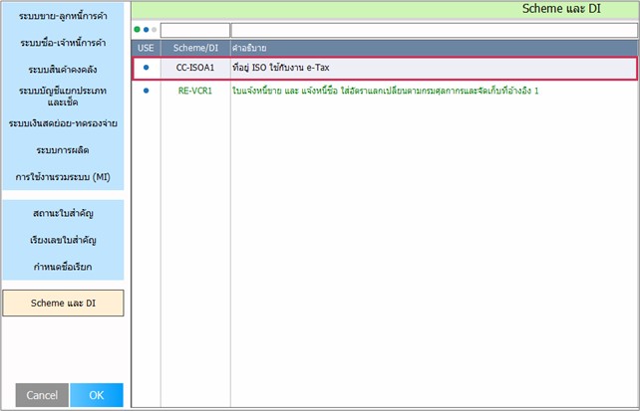
Task: Open กำหนดชื่อเรียก settings
Action: (63, 267)
